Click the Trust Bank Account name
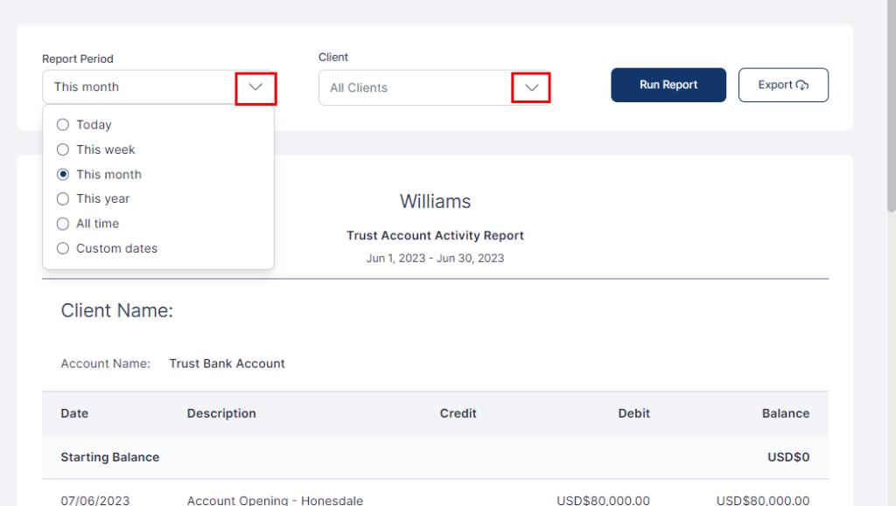896x506 pixels. tap(227, 364)
